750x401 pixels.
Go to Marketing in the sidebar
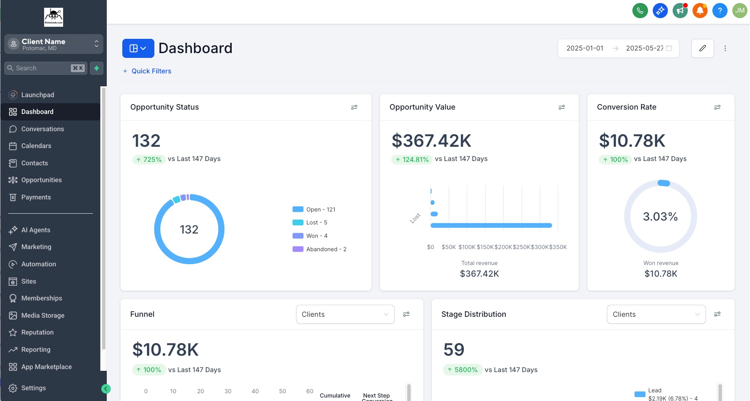click(50, 247)
